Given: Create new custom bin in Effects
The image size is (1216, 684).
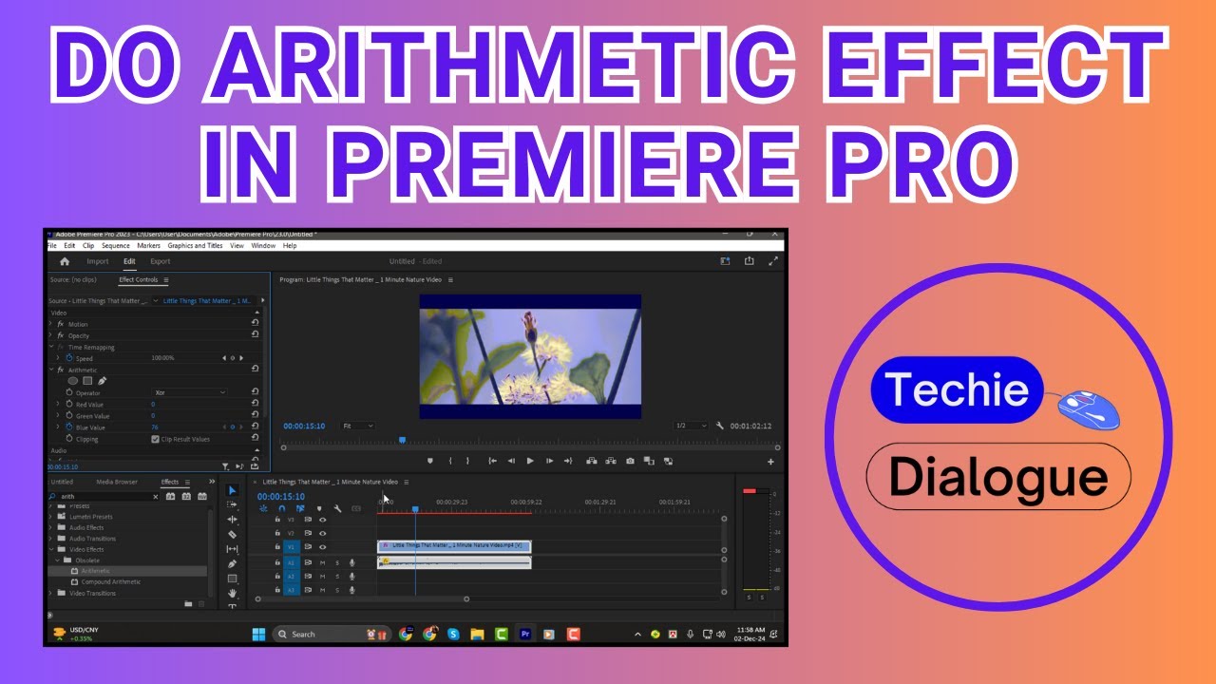Looking at the screenshot, I should [188, 604].
